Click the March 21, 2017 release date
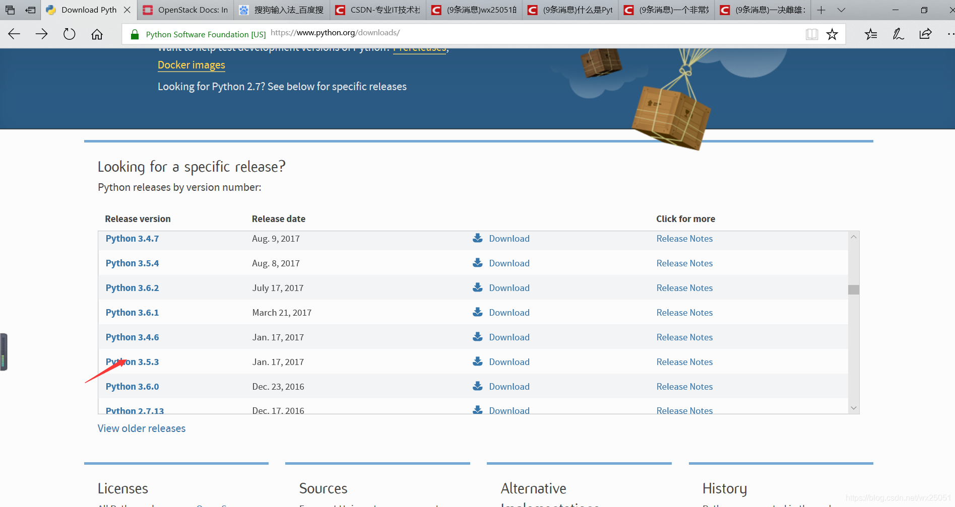 point(282,313)
